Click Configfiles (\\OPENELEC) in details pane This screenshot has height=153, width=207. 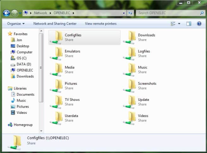(48, 138)
